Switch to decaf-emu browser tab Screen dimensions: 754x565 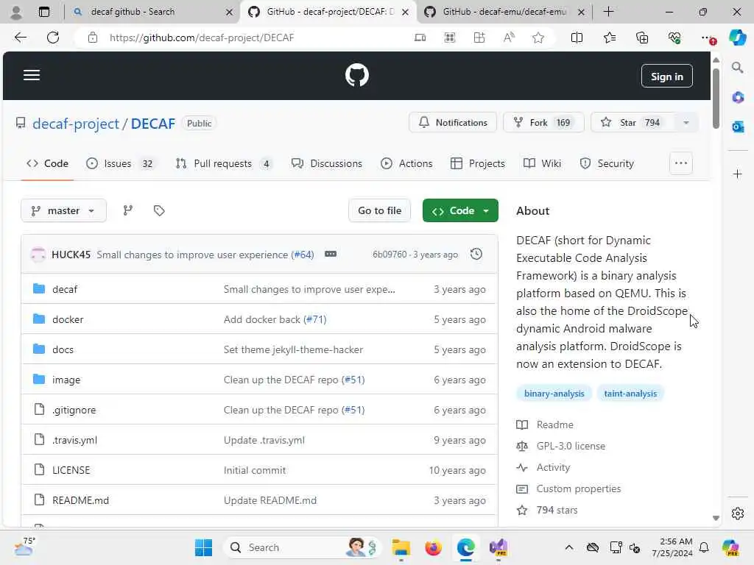[505, 12]
